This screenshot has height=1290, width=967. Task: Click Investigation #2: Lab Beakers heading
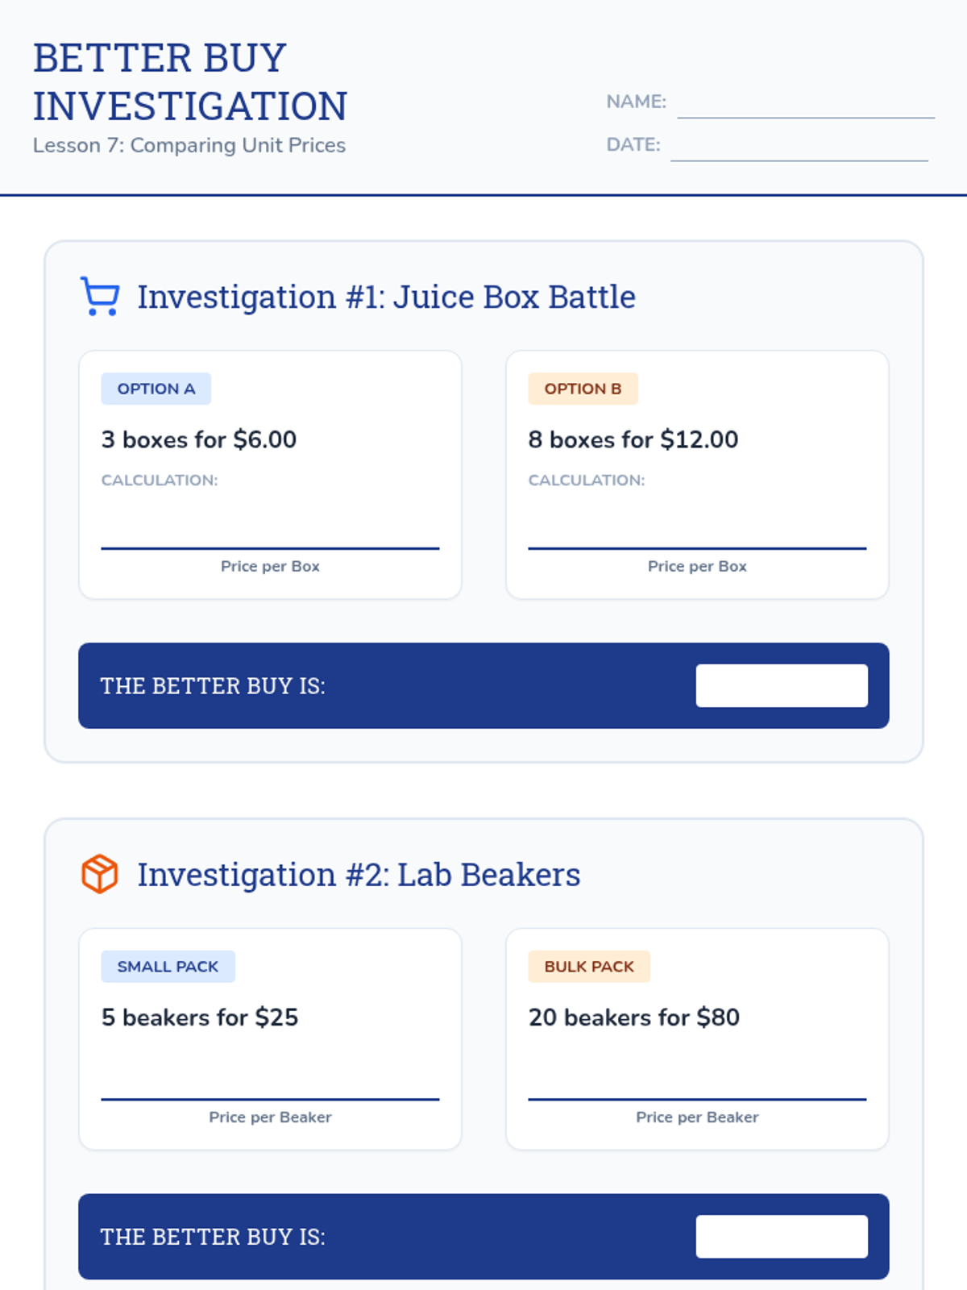coord(359,875)
